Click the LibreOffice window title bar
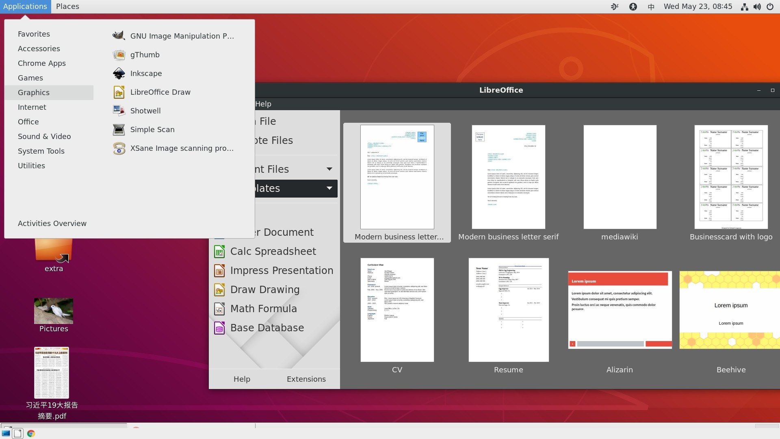The image size is (780, 439). point(501,90)
